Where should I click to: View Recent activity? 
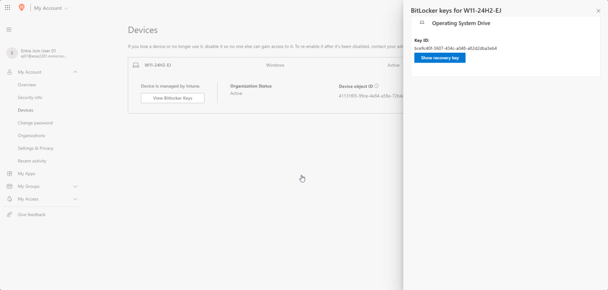[32, 161]
